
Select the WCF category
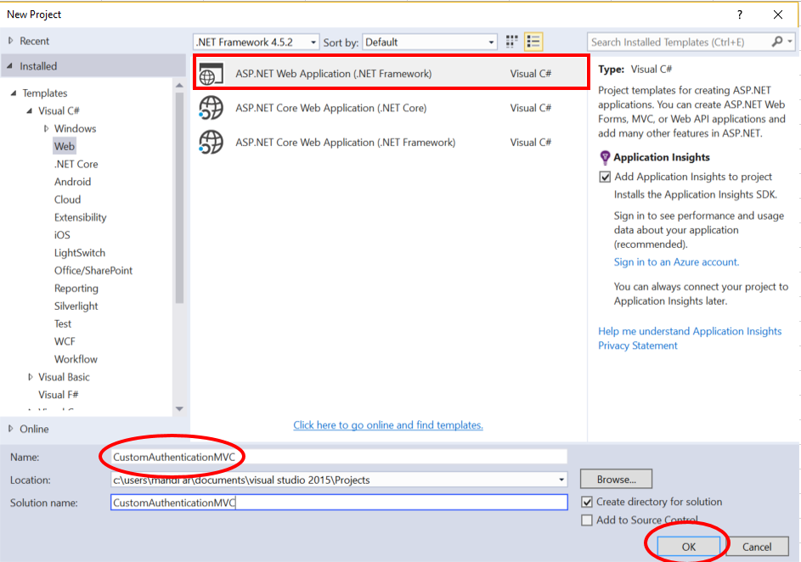65,341
